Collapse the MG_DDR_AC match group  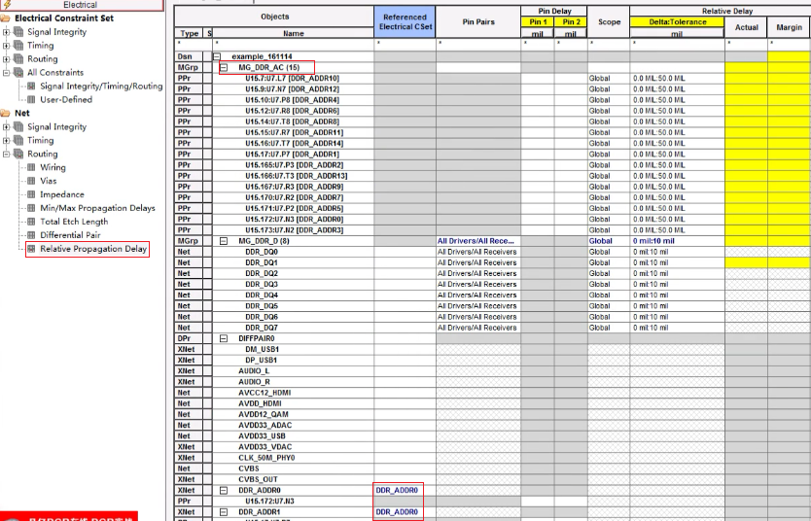(x=224, y=68)
